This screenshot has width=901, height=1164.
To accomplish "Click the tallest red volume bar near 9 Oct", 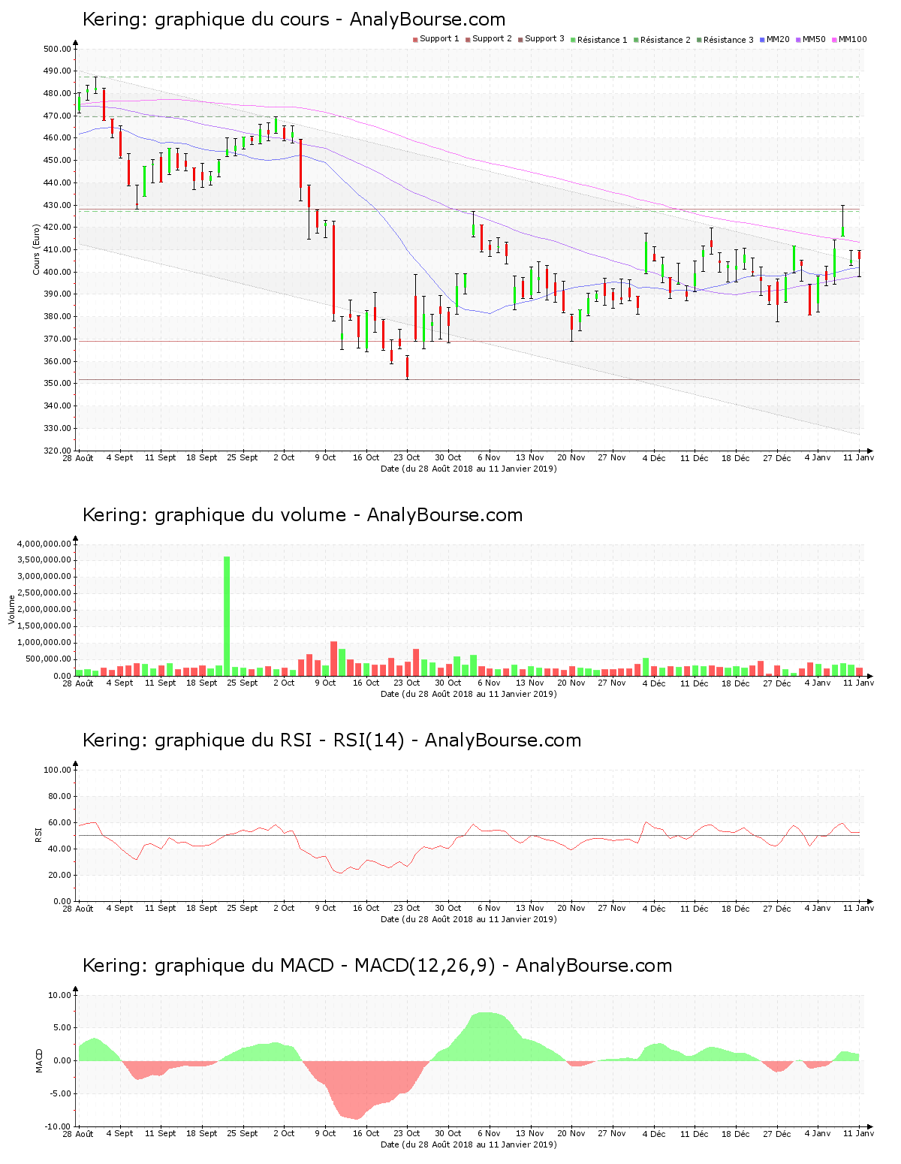I will (x=333, y=659).
